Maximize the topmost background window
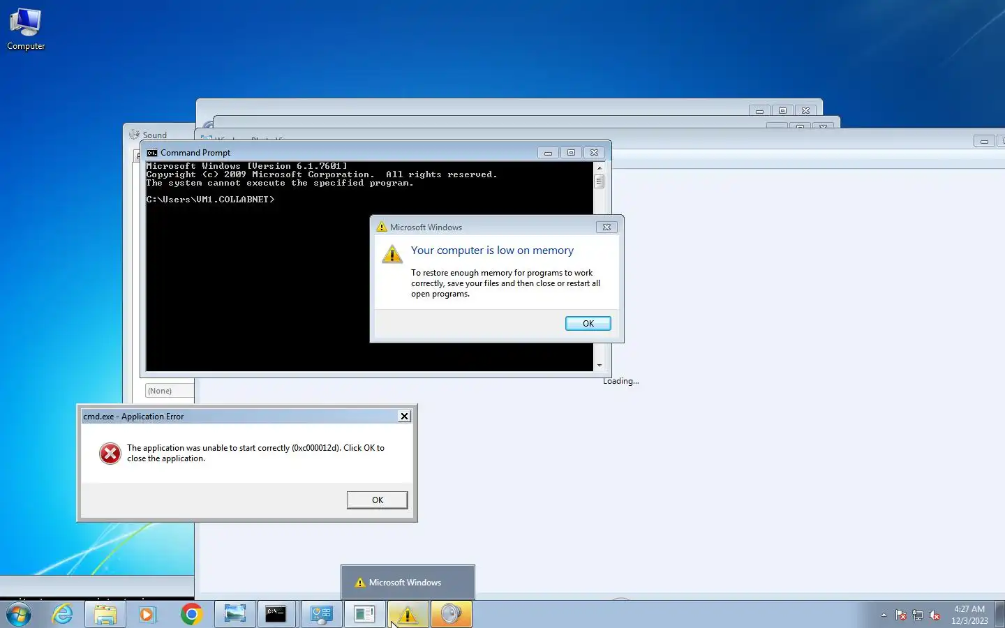This screenshot has width=1005, height=628. pyautogui.click(x=782, y=111)
